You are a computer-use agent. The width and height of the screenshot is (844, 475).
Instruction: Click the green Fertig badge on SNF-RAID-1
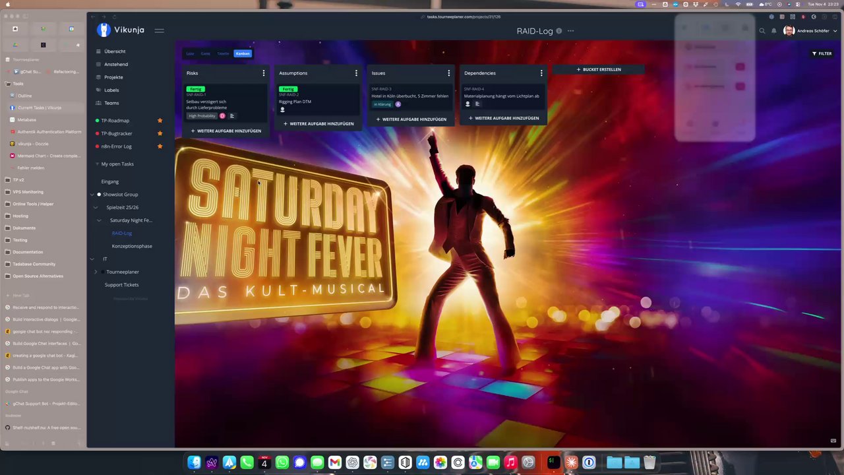[195, 89]
